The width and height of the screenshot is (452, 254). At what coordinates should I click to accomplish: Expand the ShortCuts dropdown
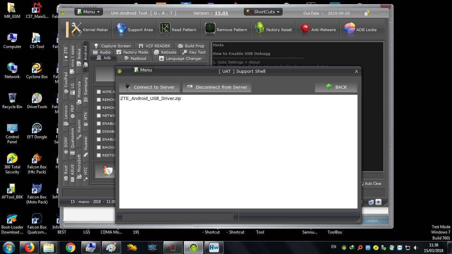(263, 12)
